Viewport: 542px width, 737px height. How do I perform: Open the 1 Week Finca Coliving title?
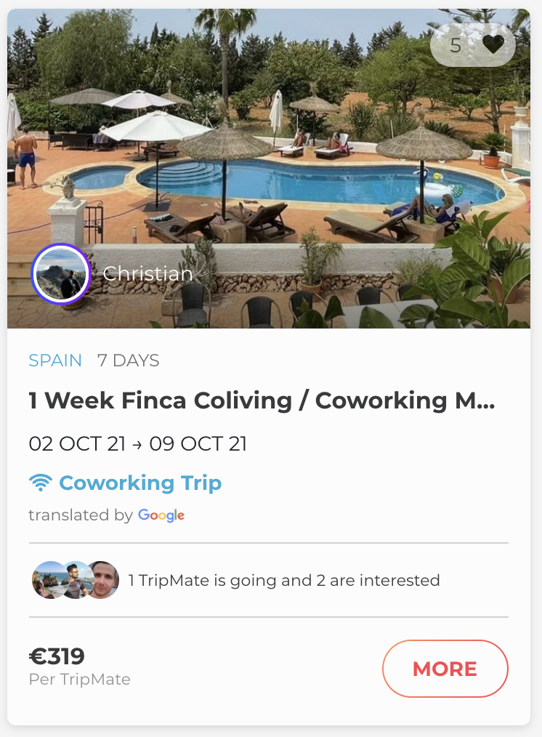coord(262,400)
